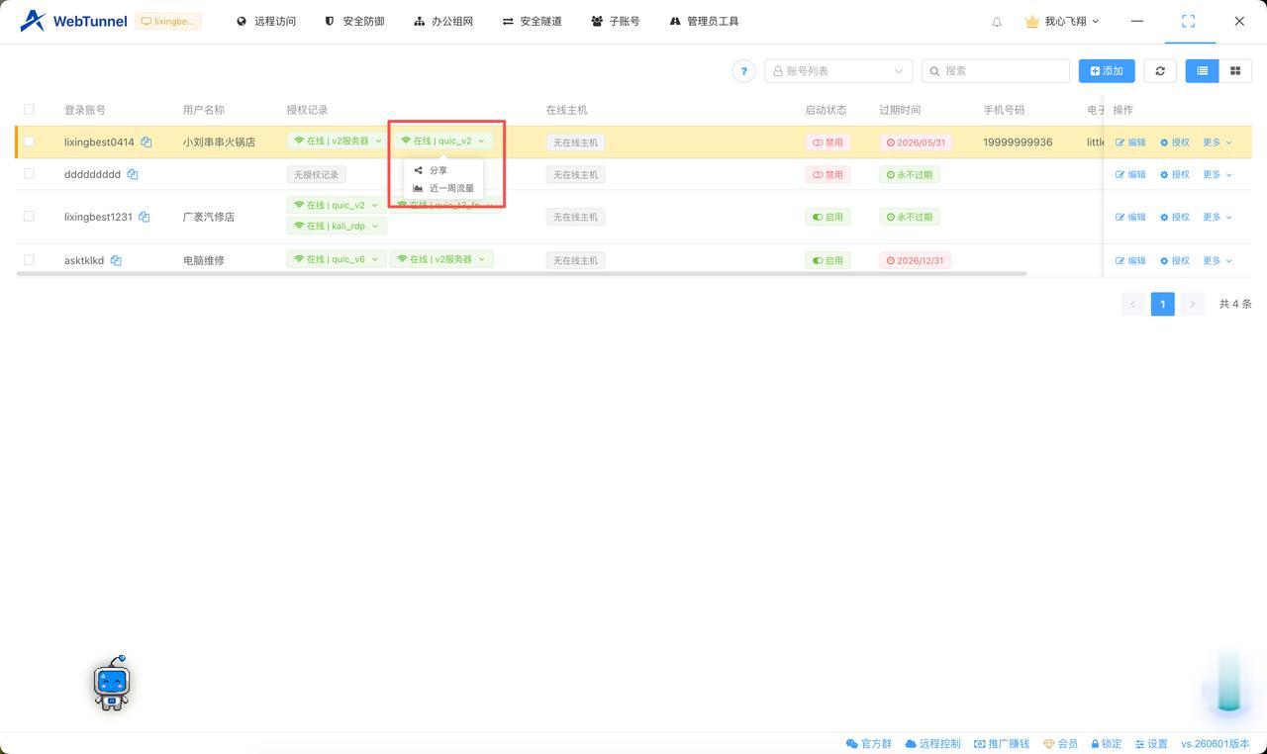Open the 我心飞翔 user menu
Image resolution: width=1267 pixels, height=754 pixels.
[1072, 21]
